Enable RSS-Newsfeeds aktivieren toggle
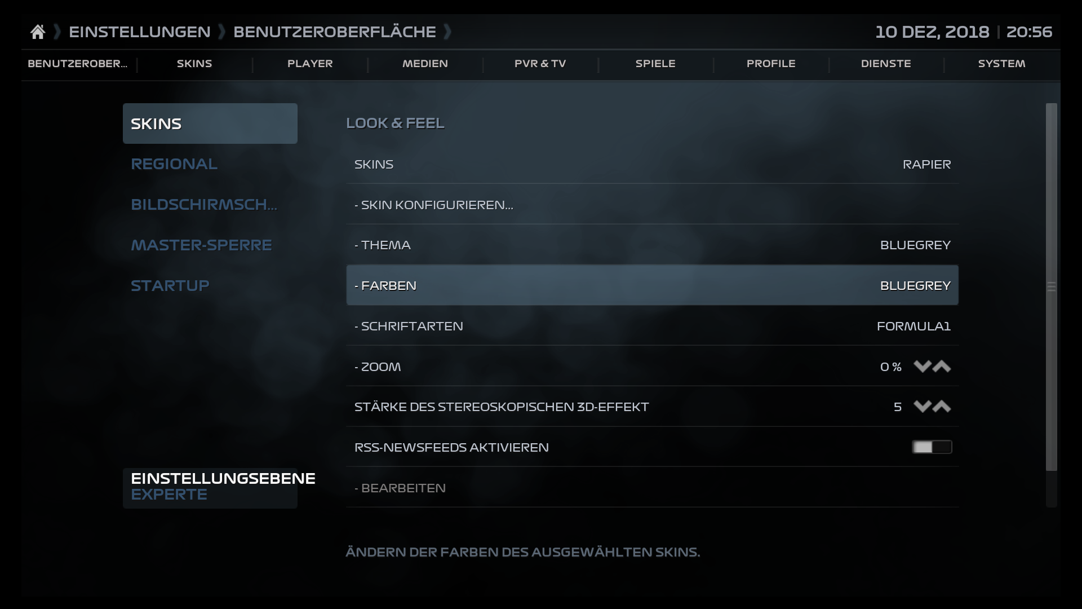The image size is (1082, 609). [932, 447]
